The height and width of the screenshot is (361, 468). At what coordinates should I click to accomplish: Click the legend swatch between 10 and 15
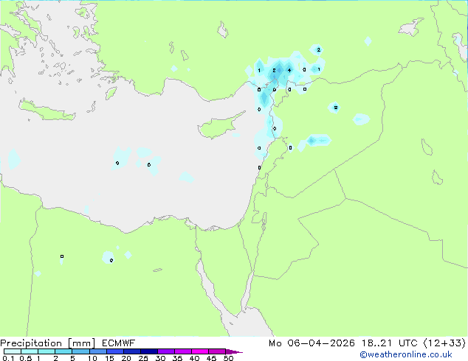[97, 351]
